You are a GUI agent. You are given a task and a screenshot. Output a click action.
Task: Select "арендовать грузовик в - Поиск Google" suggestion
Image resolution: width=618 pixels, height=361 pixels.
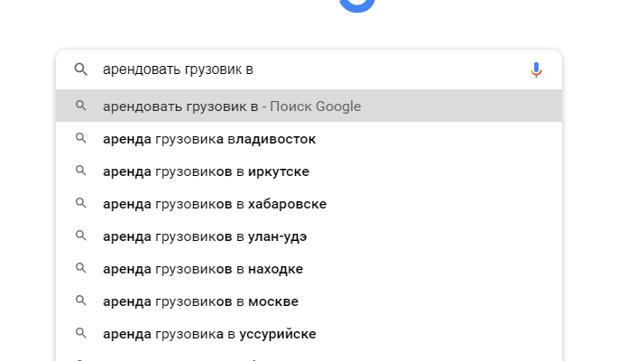[232, 106]
